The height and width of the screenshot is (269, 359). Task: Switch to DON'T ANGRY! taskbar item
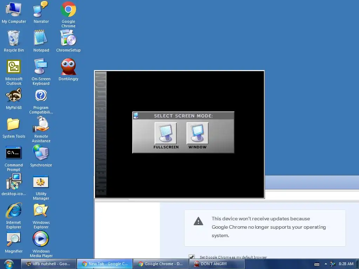(x=217, y=264)
